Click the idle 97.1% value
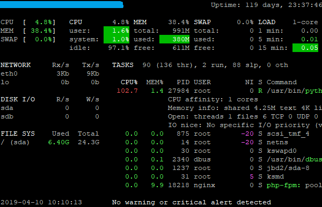Screen dimensions: 322x207 pyautogui.click(x=119, y=48)
